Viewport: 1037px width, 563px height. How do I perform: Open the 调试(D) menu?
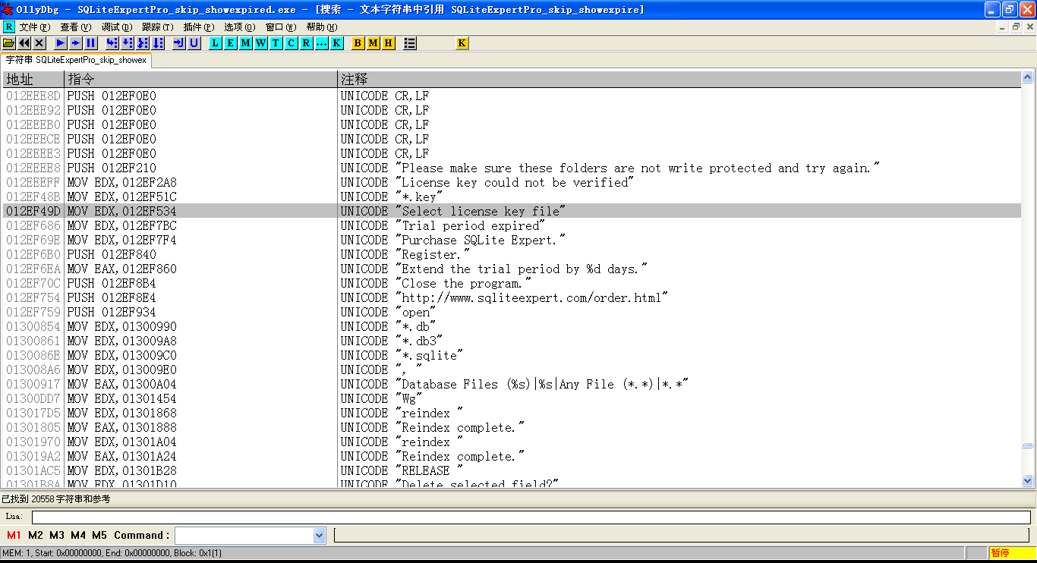pyautogui.click(x=117, y=27)
